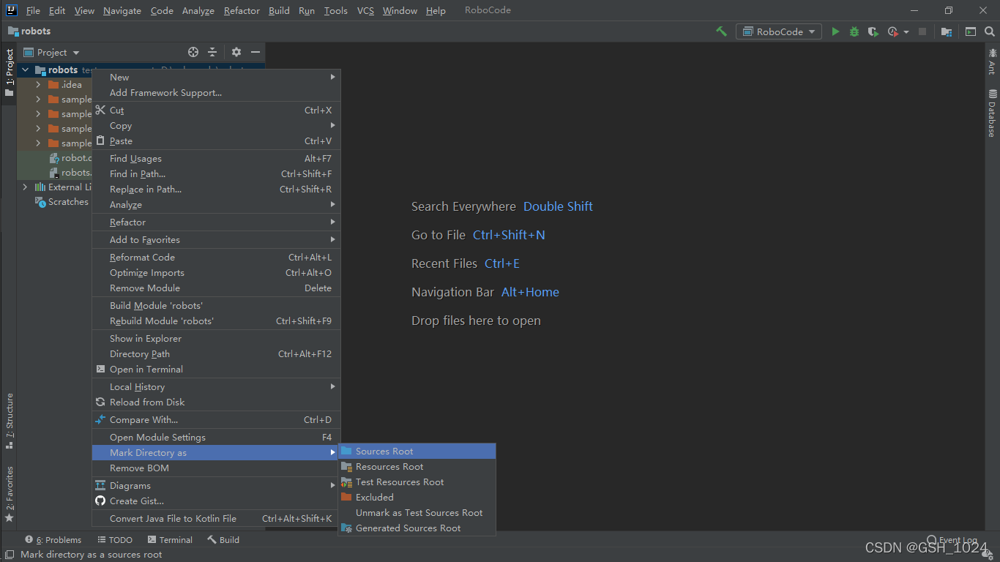This screenshot has height=562, width=1000.
Task: Choose Reformat Code
Action: 216,258
